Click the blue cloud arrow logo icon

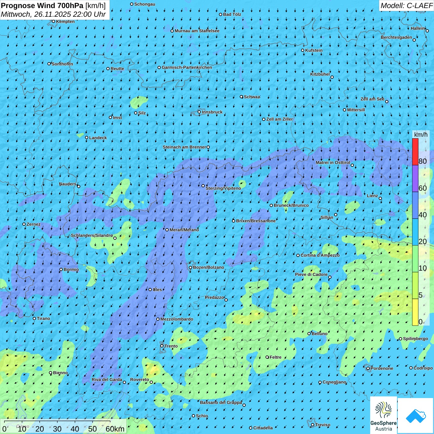[416, 416]
